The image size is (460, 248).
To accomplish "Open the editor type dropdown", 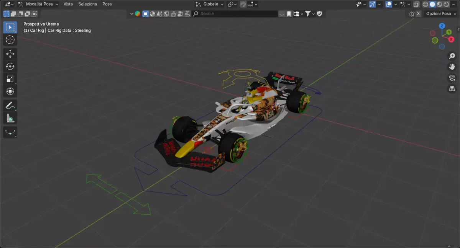I will 8,4.
